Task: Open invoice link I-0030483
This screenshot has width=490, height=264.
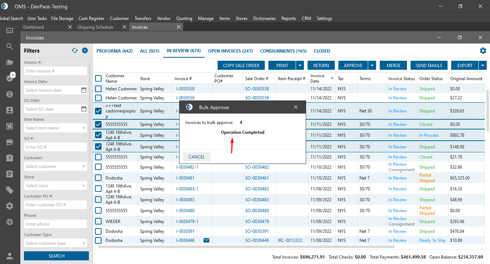Action: click(185, 200)
